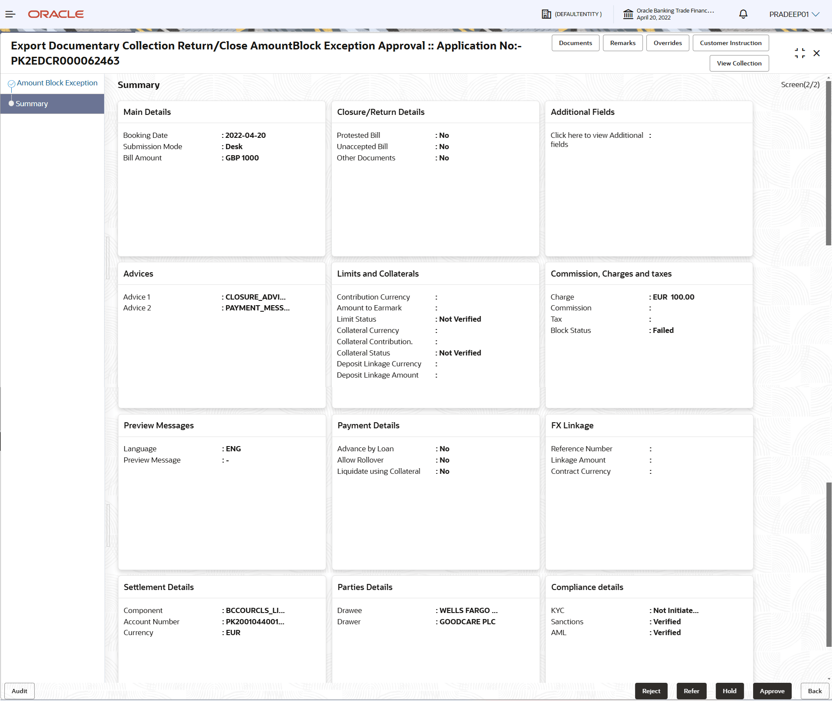Click the View Collection button
Viewport: 832px width, 701px height.
click(738, 63)
